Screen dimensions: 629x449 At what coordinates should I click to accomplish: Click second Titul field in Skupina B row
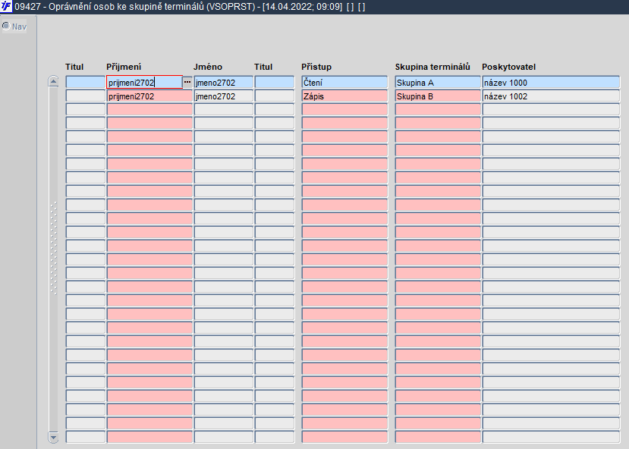(275, 96)
